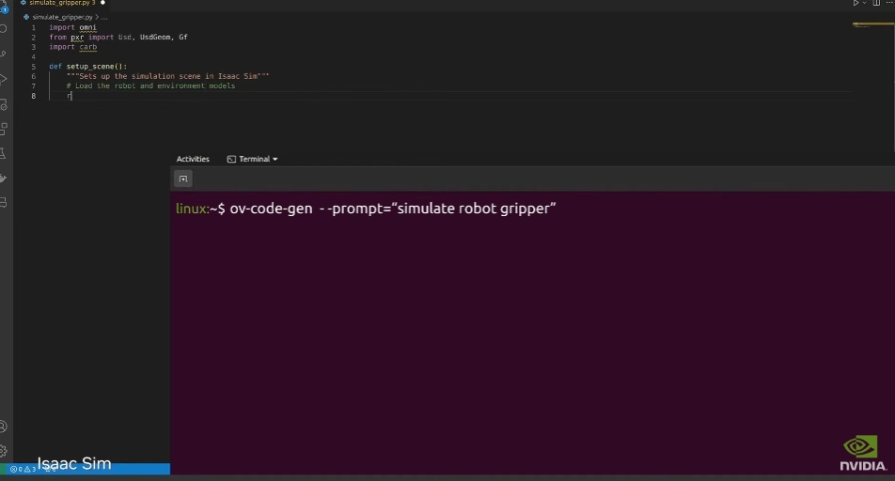Click the terminal command line text

393,209
